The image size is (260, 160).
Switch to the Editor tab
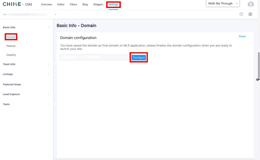click(61, 5)
